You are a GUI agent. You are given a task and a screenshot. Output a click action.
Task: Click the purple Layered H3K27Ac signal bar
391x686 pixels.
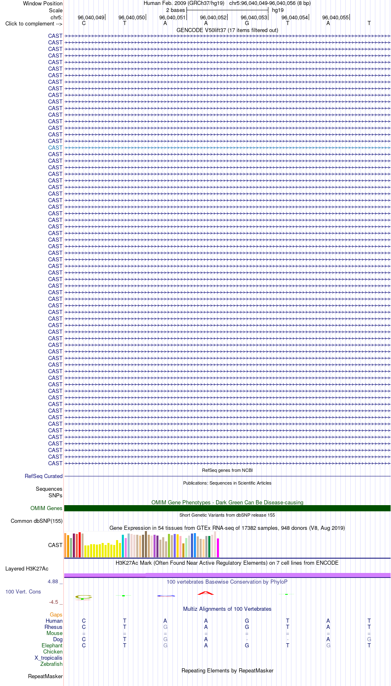pos(227,575)
